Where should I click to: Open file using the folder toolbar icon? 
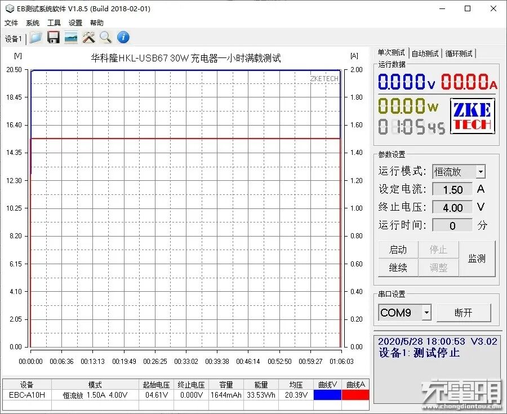[x=36, y=38]
